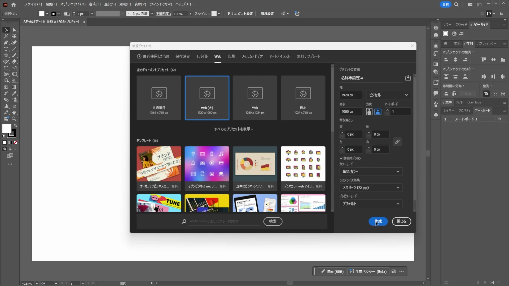
Task: Open the home screen icon
Action: pos(14,5)
